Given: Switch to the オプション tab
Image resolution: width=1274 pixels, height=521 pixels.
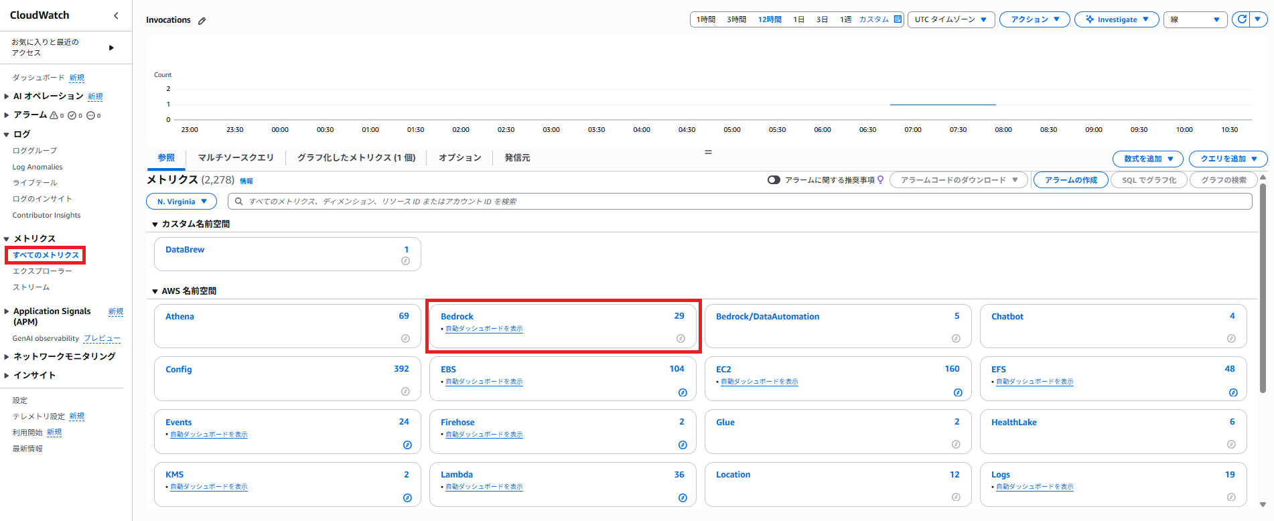Looking at the screenshot, I should (x=460, y=158).
